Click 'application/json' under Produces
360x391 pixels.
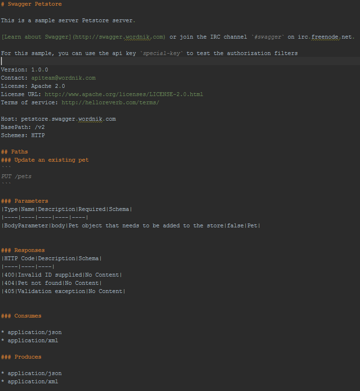click(35, 374)
